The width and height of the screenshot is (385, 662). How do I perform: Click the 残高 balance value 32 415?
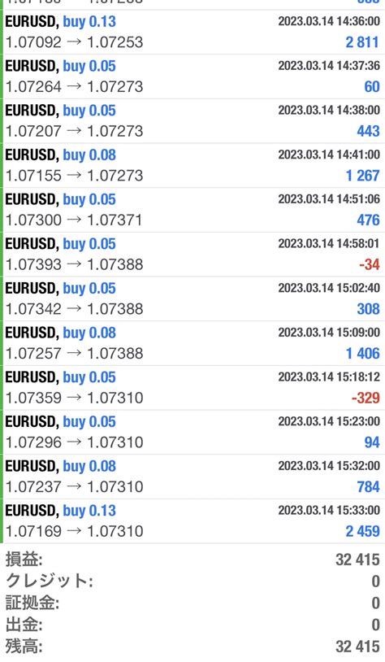point(357,647)
